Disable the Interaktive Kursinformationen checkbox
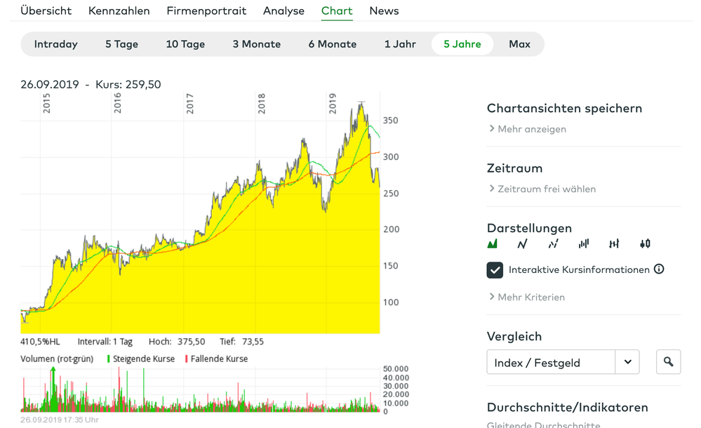 tap(495, 269)
